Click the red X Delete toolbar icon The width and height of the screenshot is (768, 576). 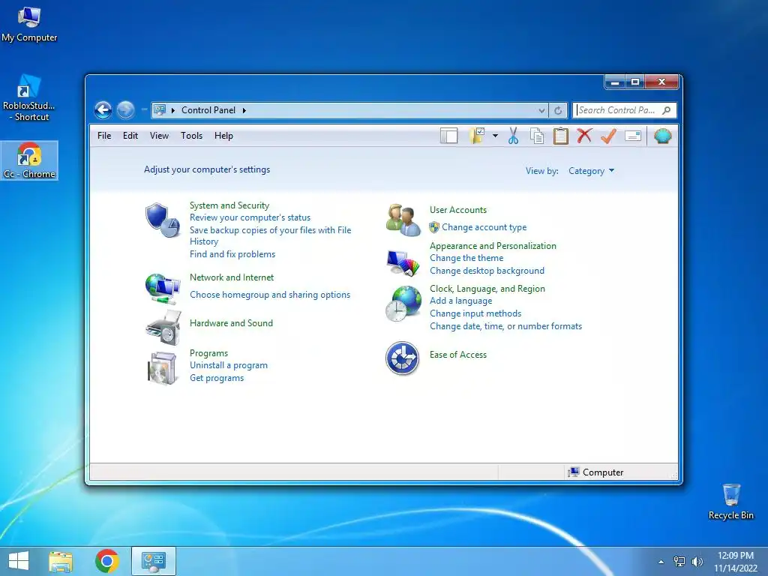583,136
